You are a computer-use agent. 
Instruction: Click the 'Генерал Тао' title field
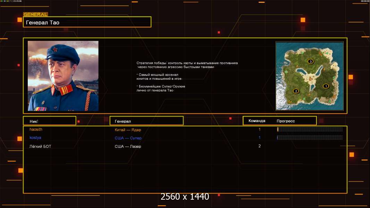click(87, 22)
